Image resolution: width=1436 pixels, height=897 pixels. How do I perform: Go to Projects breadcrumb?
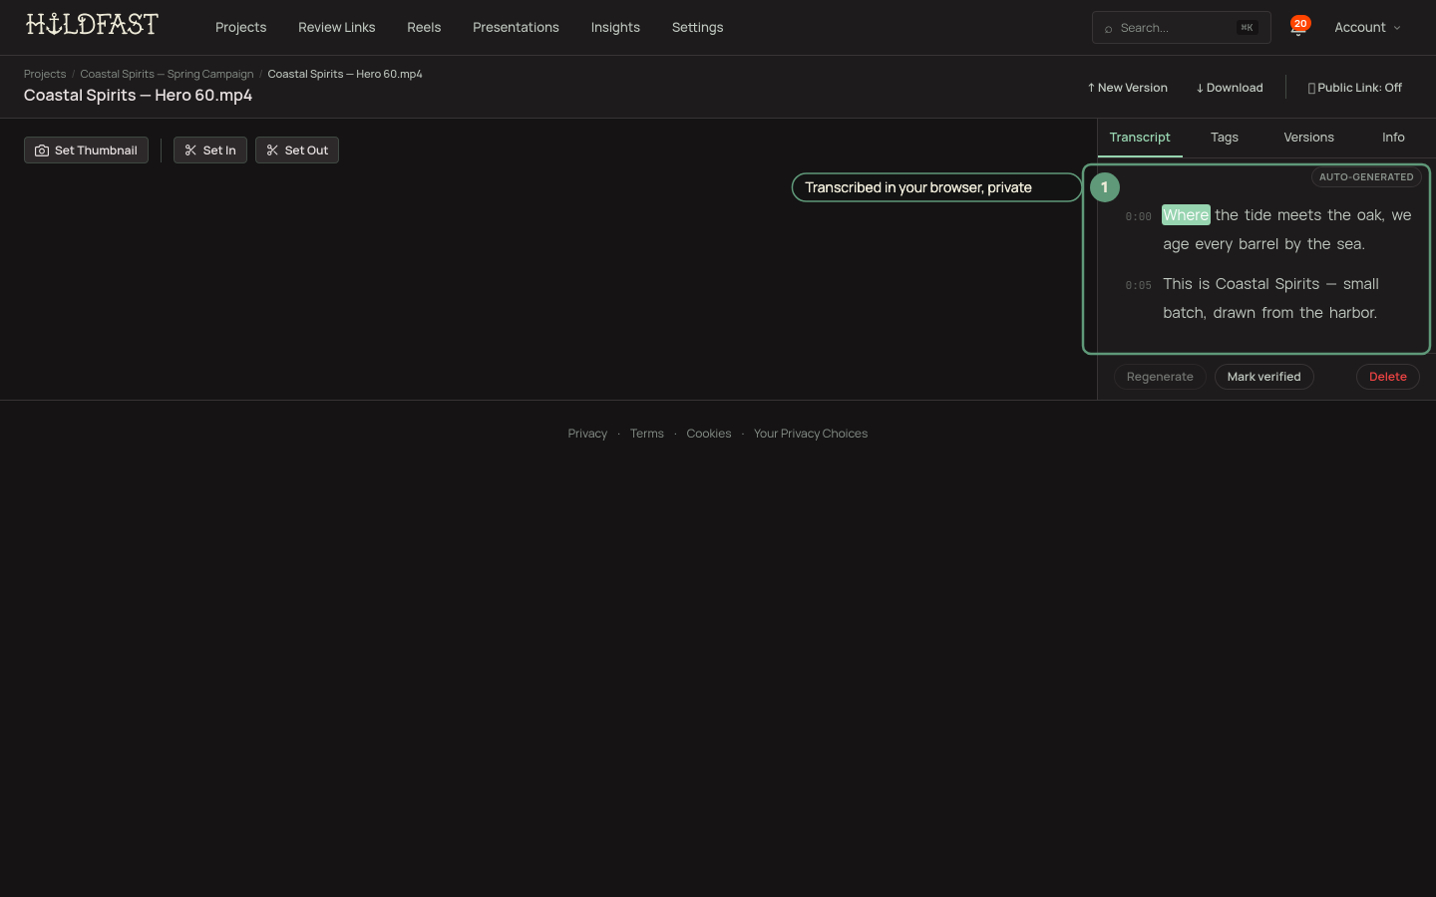click(45, 74)
